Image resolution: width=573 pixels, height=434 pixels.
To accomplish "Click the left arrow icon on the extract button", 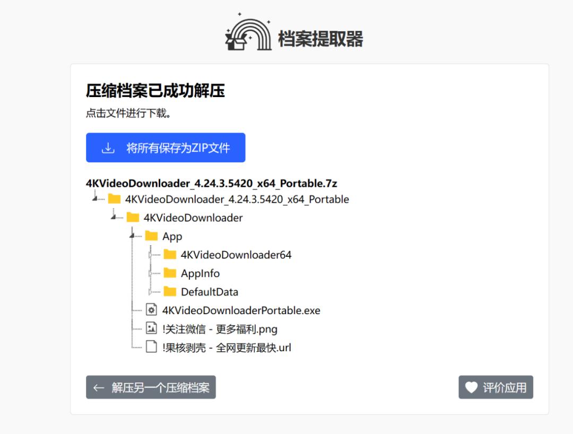I will (98, 387).
